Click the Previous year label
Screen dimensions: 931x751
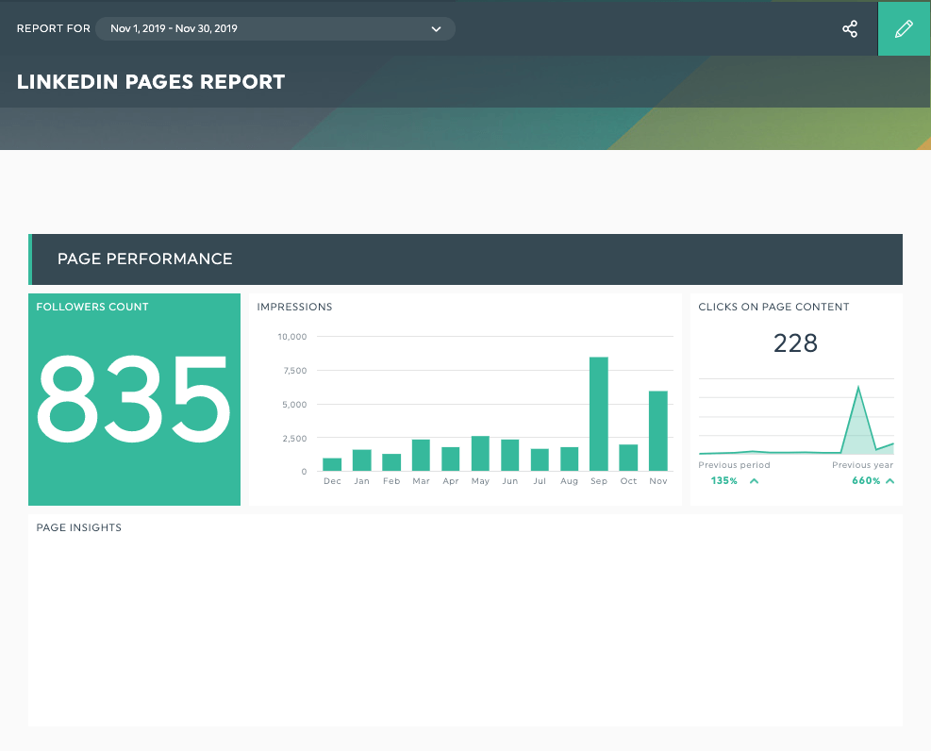click(862, 465)
